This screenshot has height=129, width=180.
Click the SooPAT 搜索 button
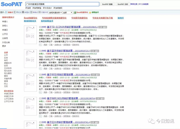point(107,4)
